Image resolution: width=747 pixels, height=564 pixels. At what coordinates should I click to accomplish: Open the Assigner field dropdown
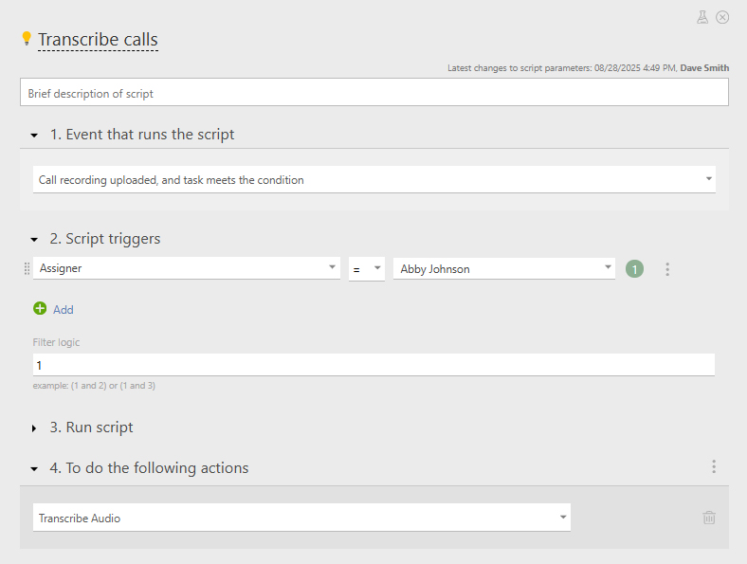187,268
